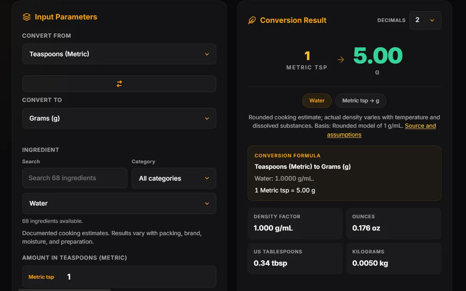Focus the Search 68 ingredients field
The height and width of the screenshot is (291, 466).
coord(75,178)
